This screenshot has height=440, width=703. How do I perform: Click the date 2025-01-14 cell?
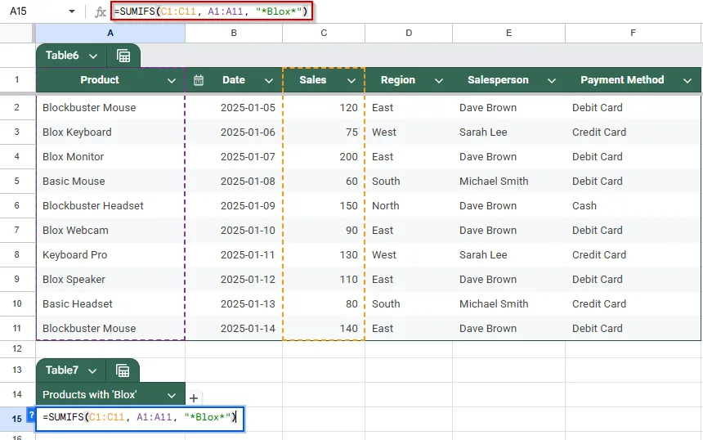234,329
